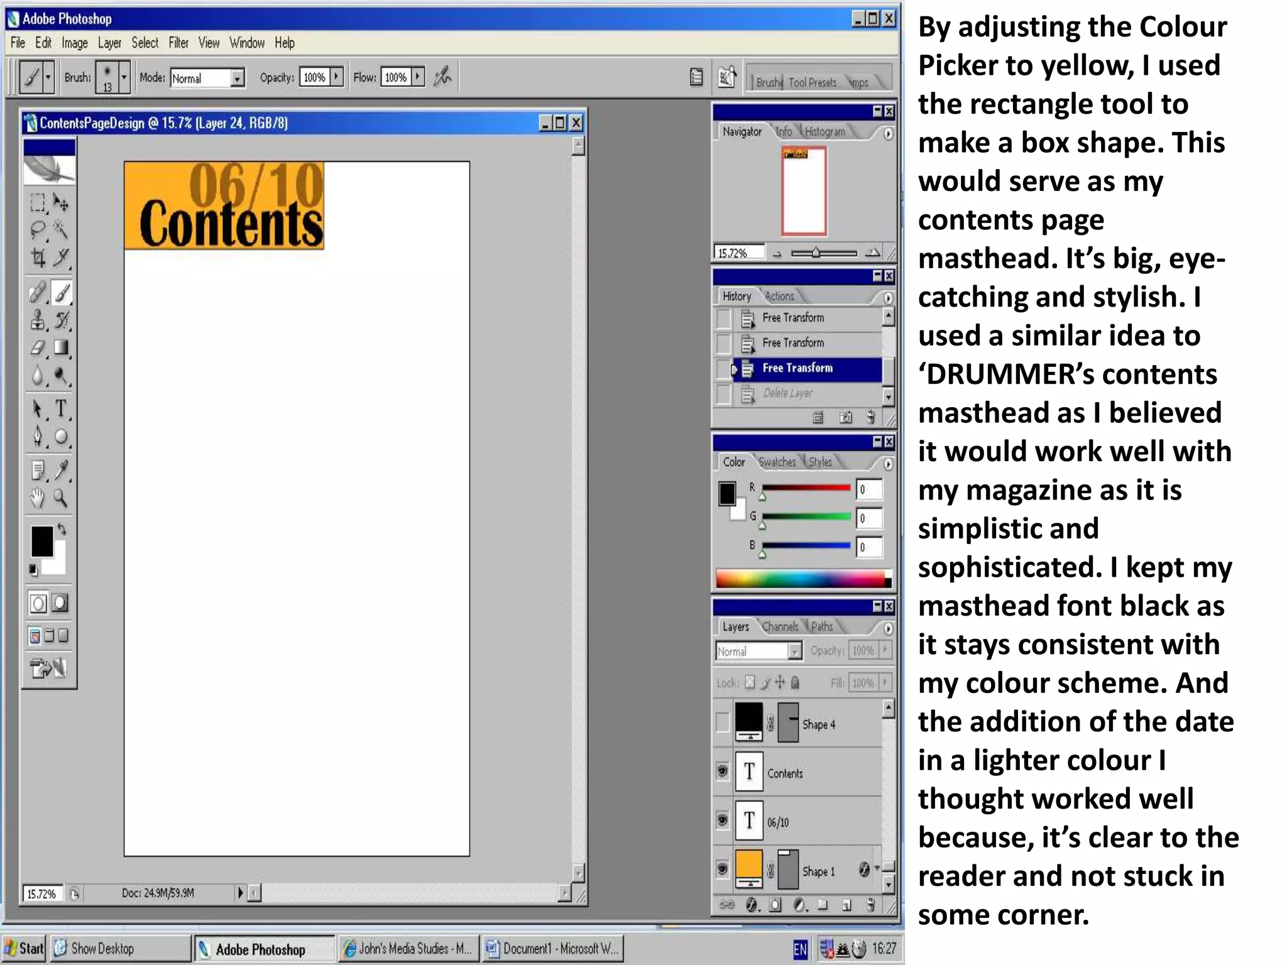Click the Start button on taskbar
The height and width of the screenshot is (965, 1287).
coord(24,948)
